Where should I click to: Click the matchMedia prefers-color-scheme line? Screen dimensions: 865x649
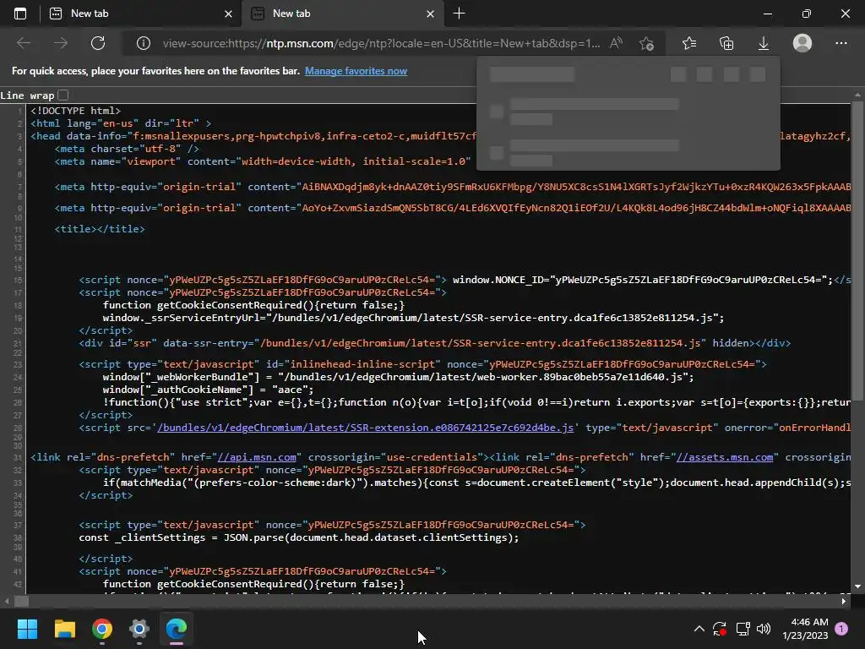(476, 483)
